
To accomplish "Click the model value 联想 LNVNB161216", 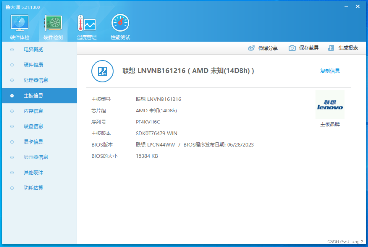I will 158,99.
